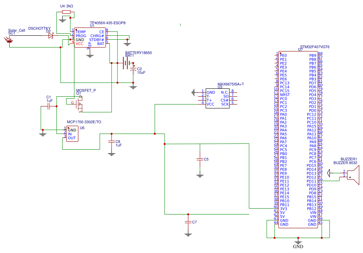Image resolution: width=363 pixels, height=253 pixels.
Task: Select the C8 capacitor symbol
Action: 112,141
